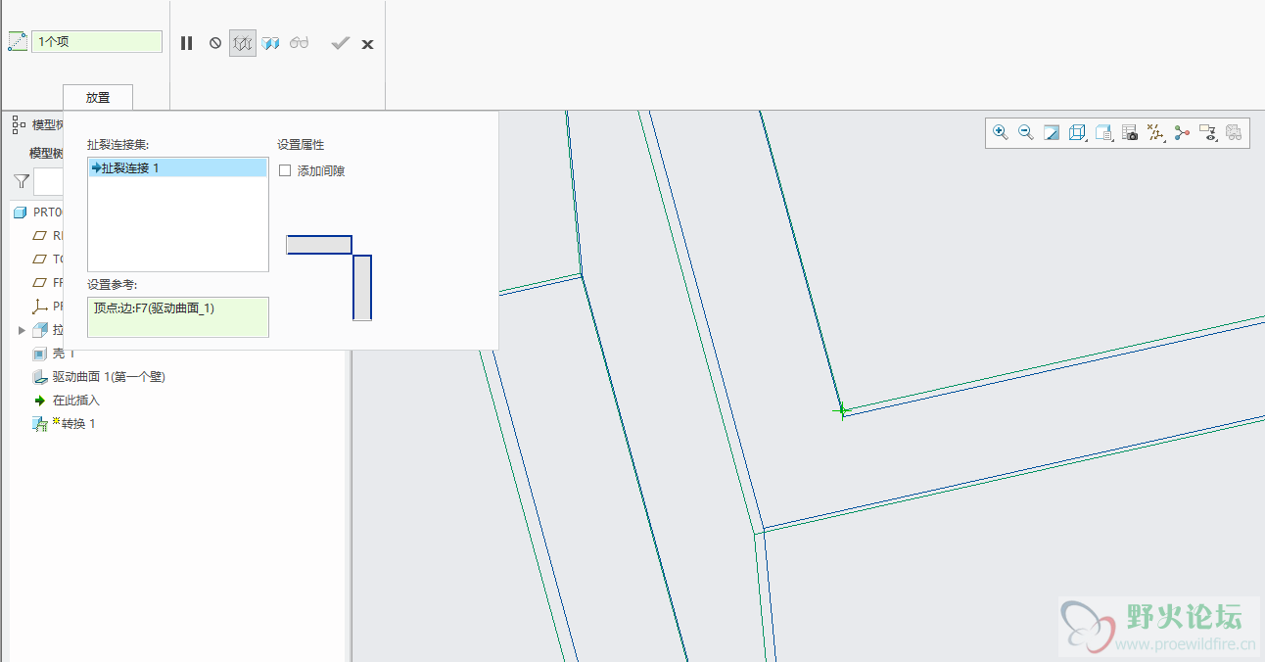
Task: Select the 转换 1 feature
Action: (64, 424)
